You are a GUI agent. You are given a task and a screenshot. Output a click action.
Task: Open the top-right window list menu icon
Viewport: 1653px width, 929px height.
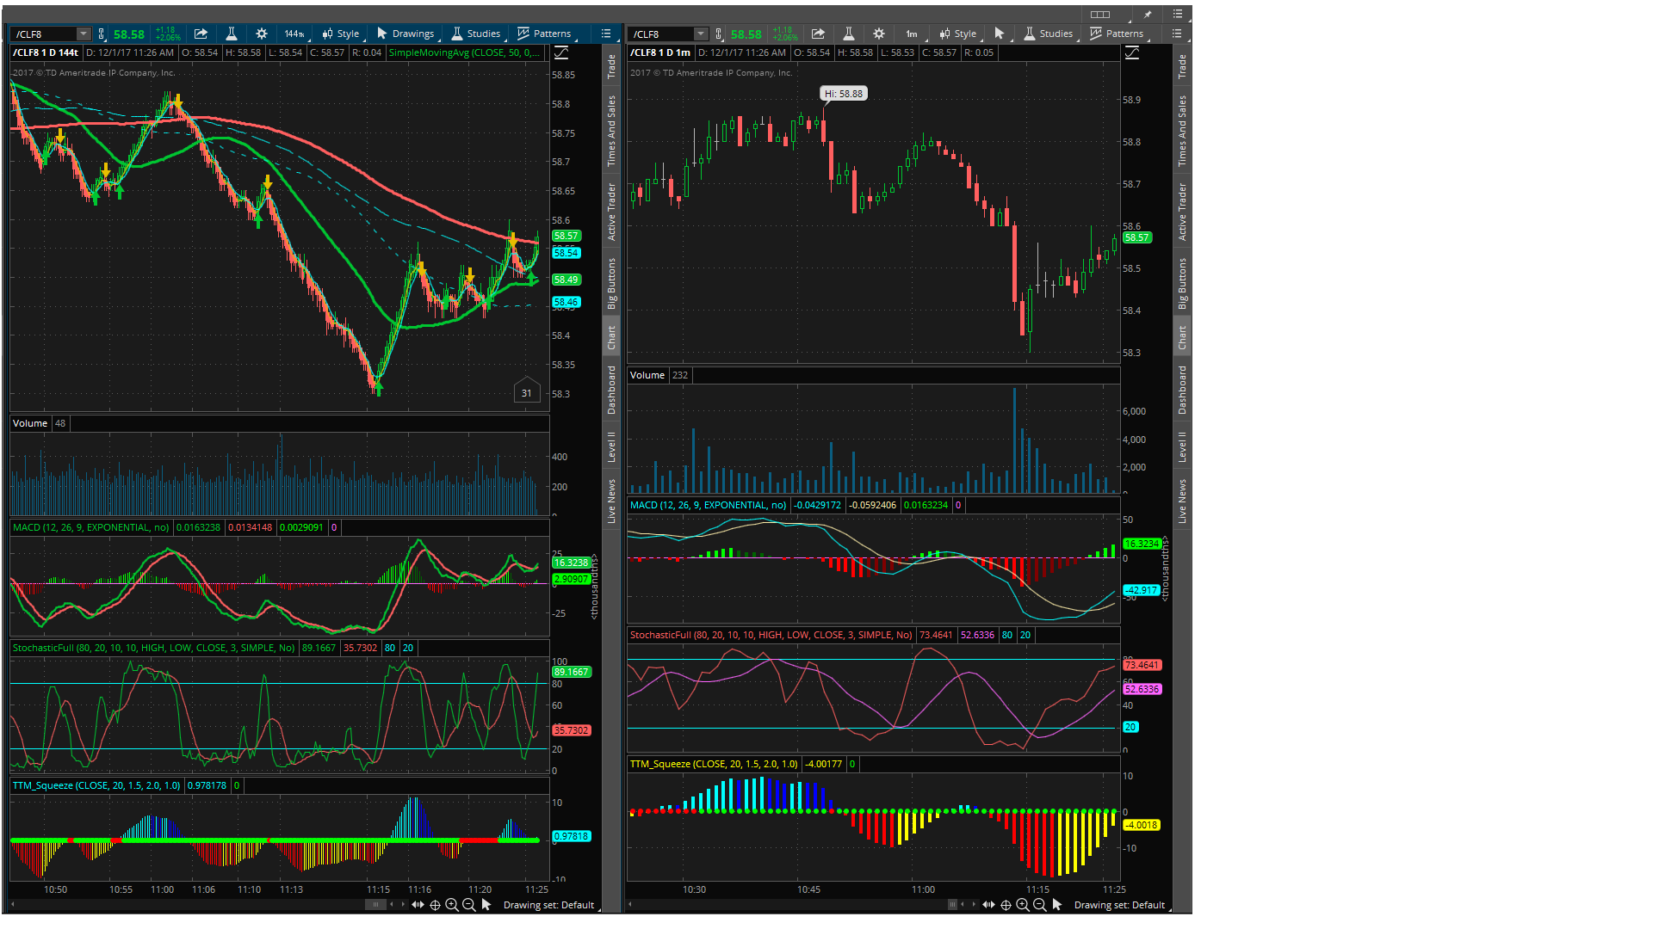1178,14
